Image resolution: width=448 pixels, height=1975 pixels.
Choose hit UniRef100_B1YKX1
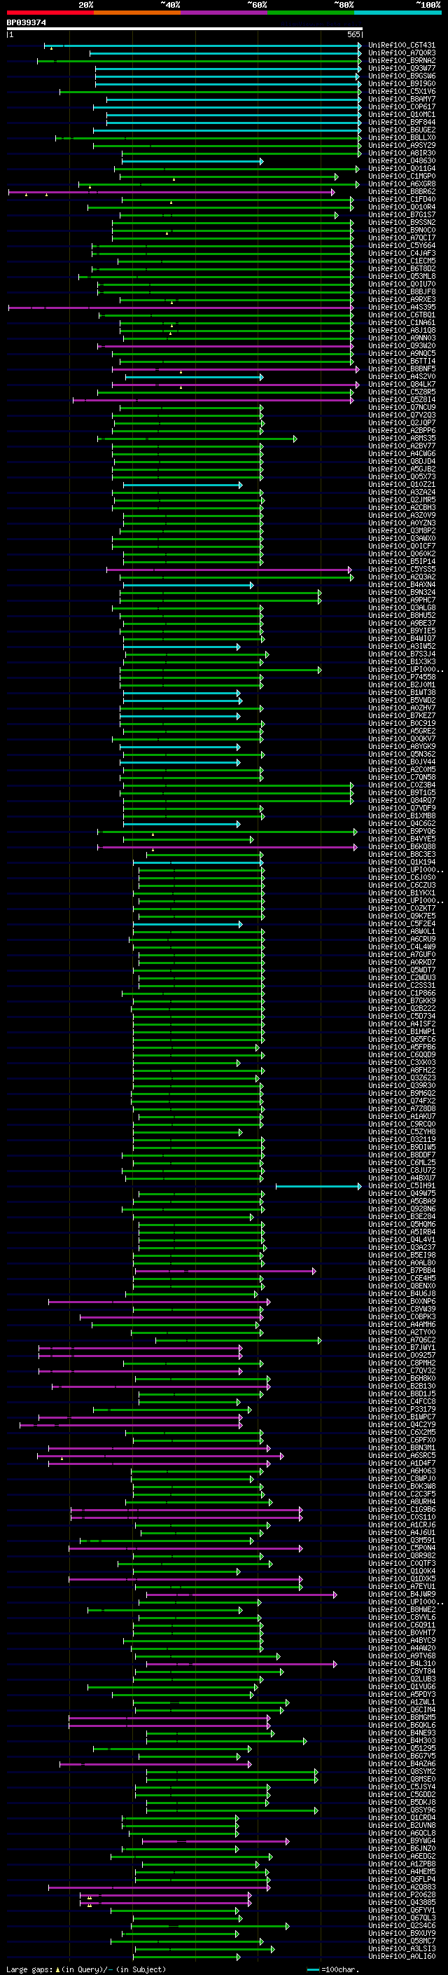pos(402,893)
